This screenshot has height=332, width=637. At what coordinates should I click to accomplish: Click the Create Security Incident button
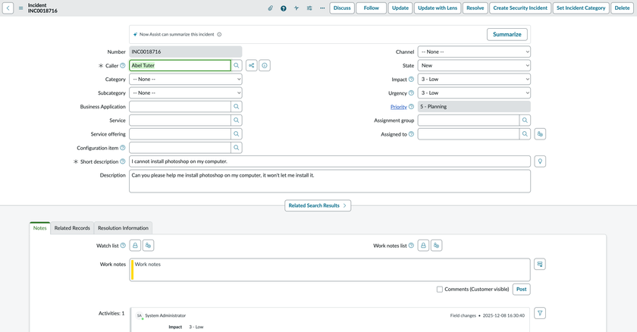coord(519,8)
